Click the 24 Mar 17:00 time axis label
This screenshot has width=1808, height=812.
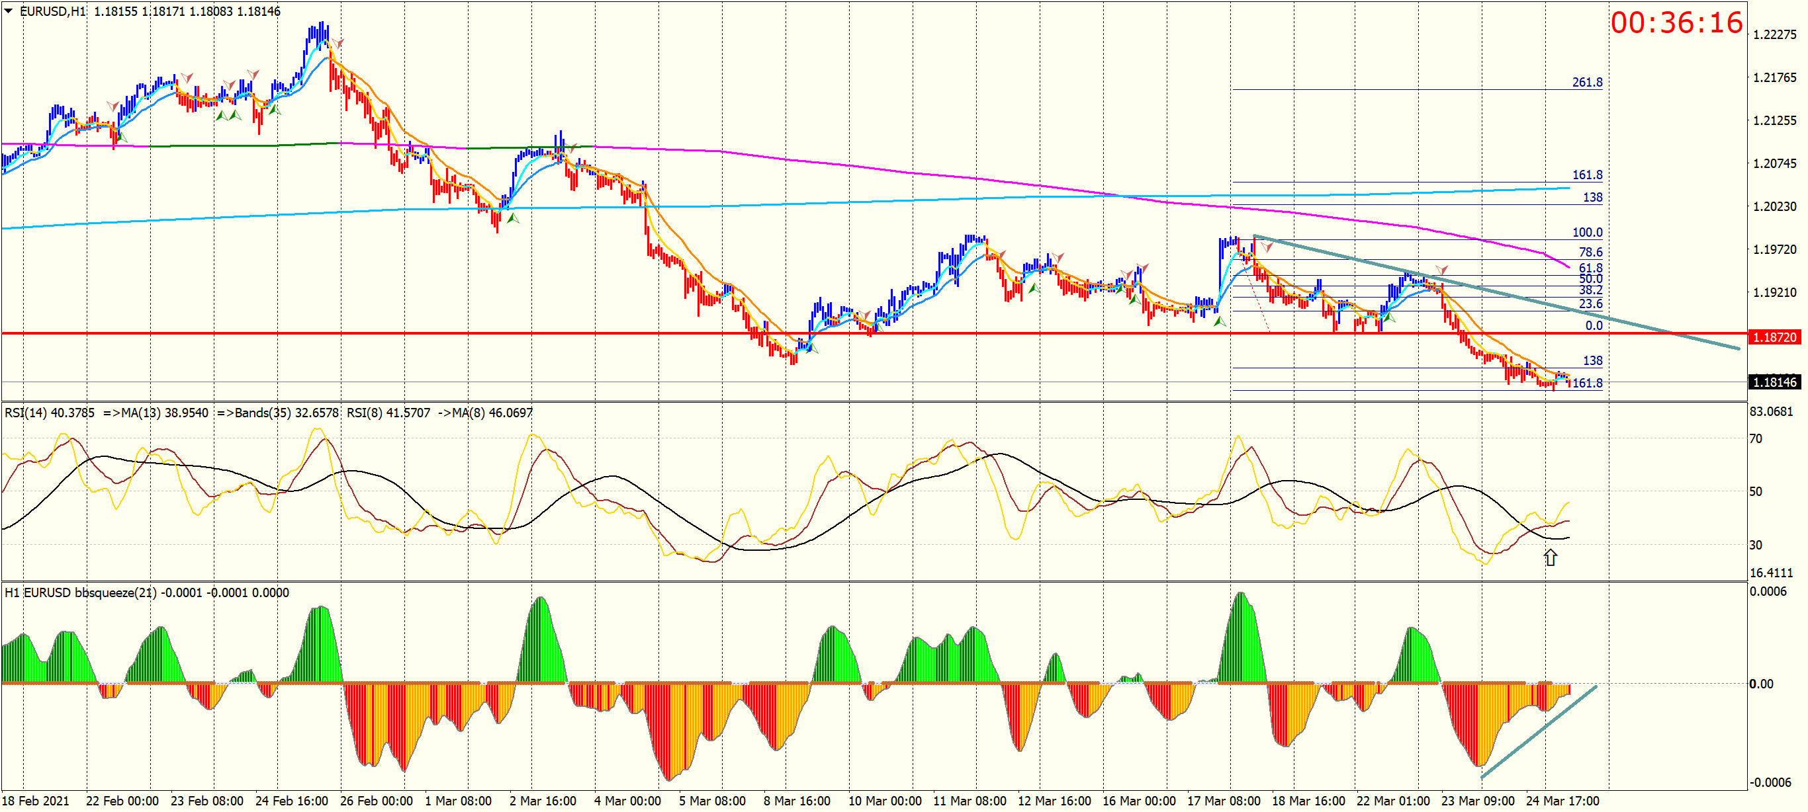1562,801
